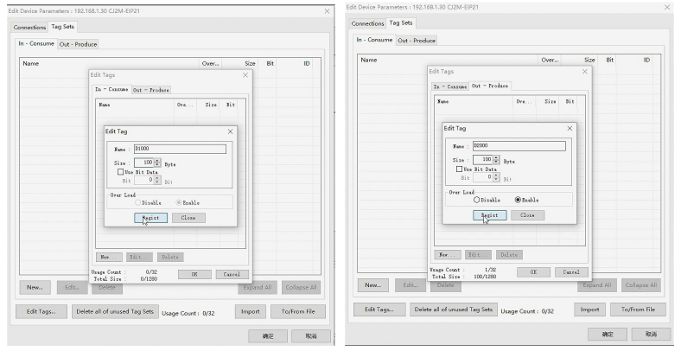Click Close button beside Regist for tag D1000
681x351 pixels.
pos(188,218)
